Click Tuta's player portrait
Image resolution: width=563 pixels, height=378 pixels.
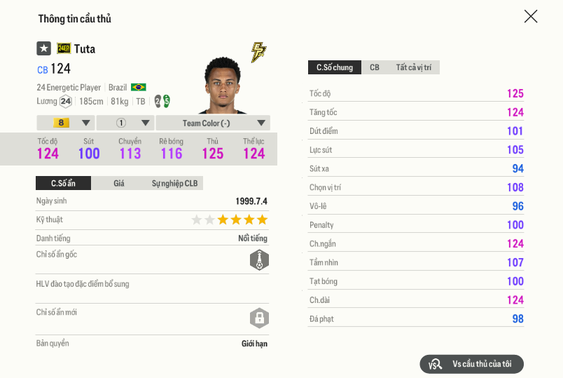[x=224, y=84]
